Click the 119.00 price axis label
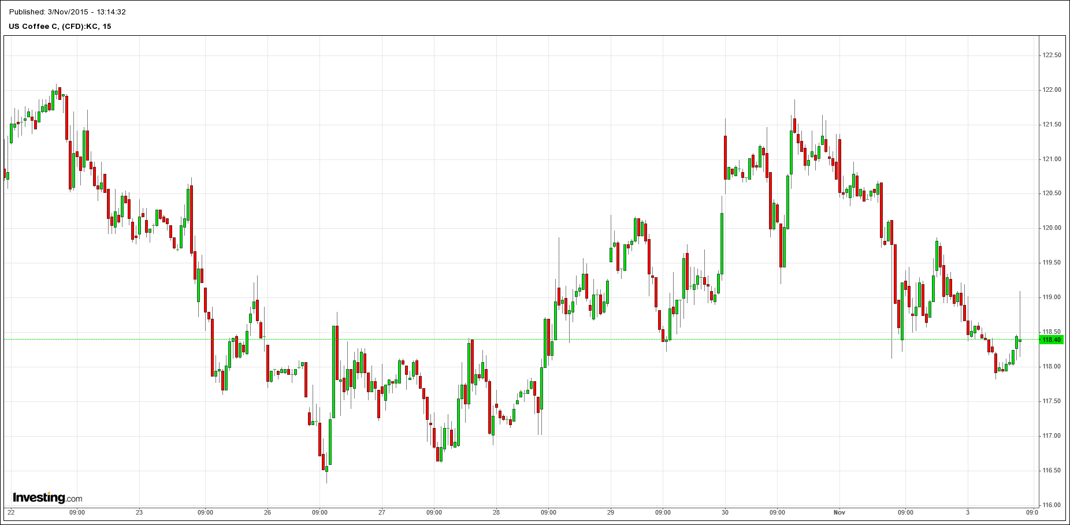The width and height of the screenshot is (1070, 525). (1051, 297)
